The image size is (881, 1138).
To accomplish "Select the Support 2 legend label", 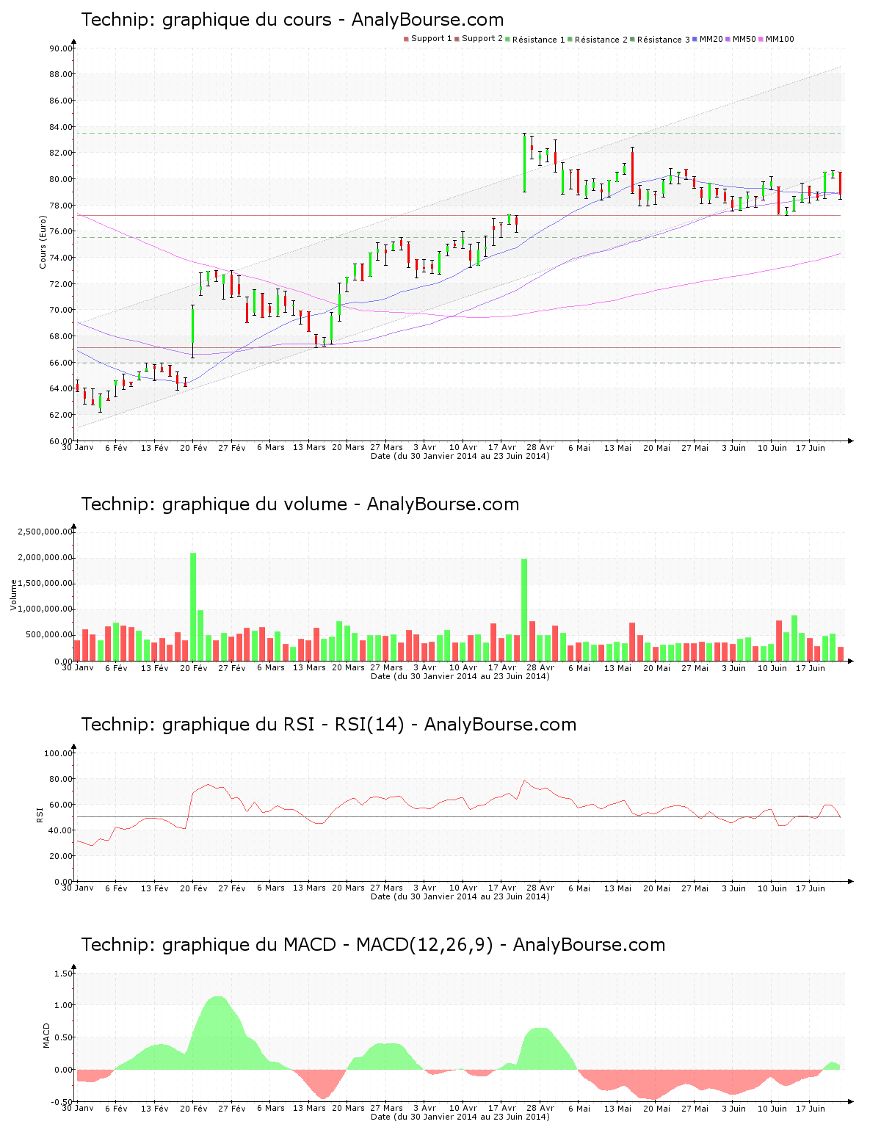I will (x=482, y=39).
